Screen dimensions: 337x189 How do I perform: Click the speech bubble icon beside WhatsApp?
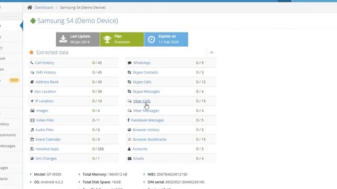coord(130,63)
